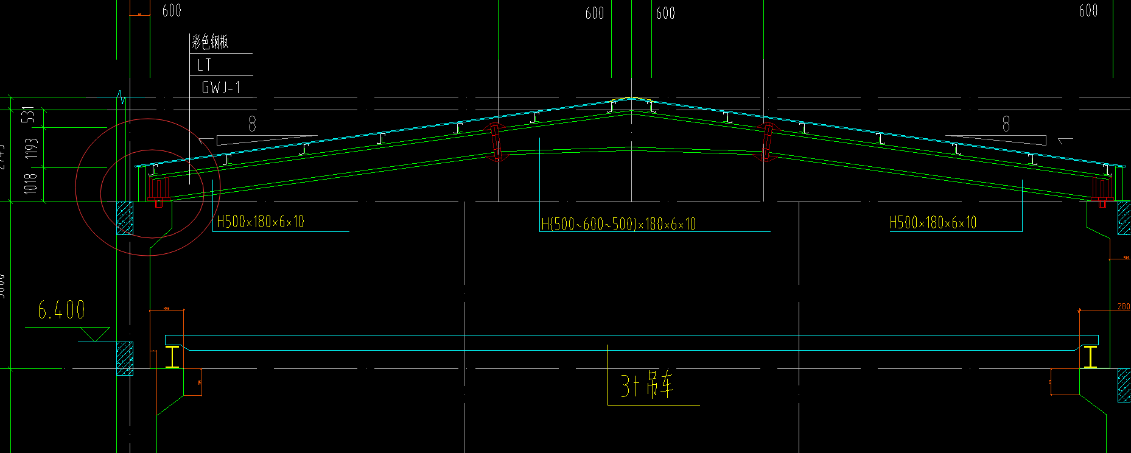Click the yellow I-beam section below the 280 dimension
Image resolution: width=1131 pixels, height=453 pixels.
coord(1090,357)
